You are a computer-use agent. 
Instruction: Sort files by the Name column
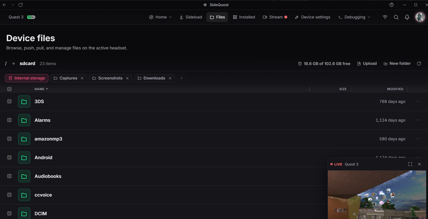[x=41, y=89]
